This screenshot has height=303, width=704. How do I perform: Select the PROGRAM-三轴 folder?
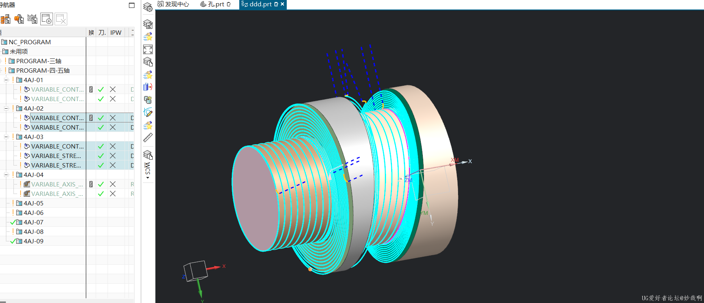coord(39,61)
